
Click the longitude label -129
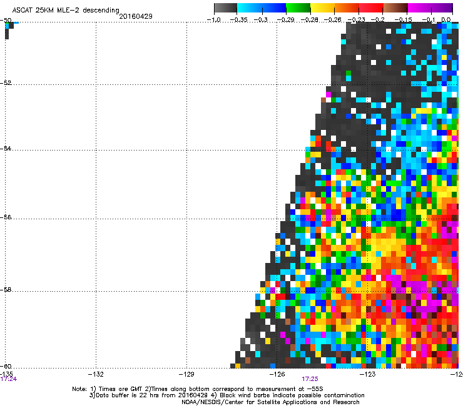click(x=186, y=374)
